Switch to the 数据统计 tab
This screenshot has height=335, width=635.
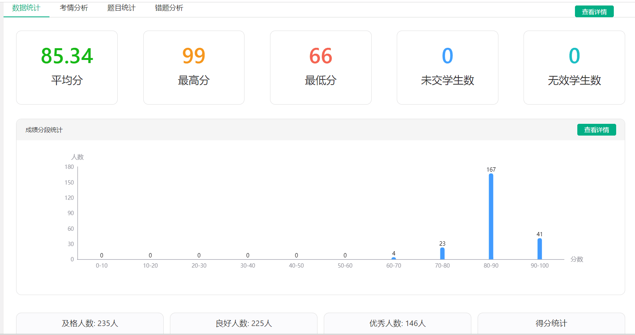point(26,8)
